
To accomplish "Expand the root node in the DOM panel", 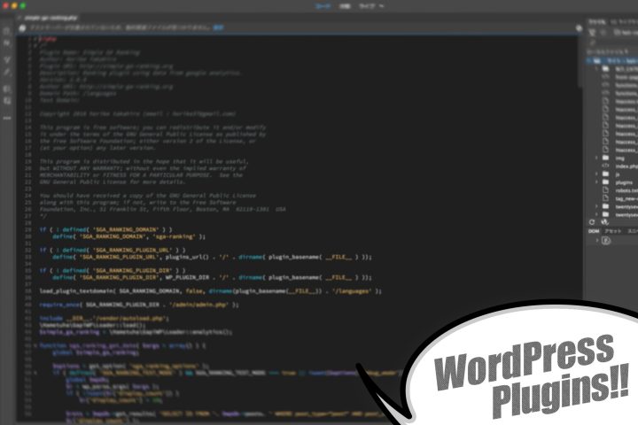I will tap(597, 240).
